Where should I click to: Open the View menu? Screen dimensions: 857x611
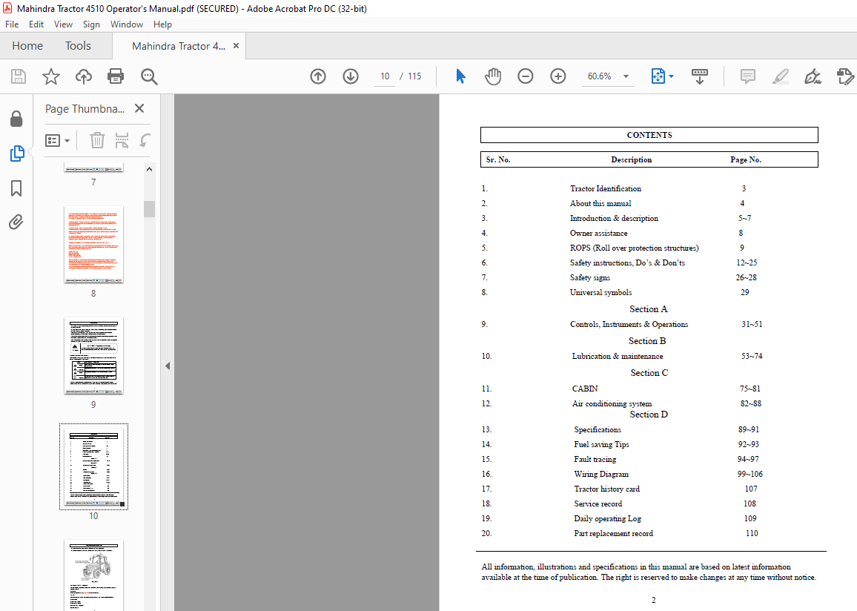64,24
